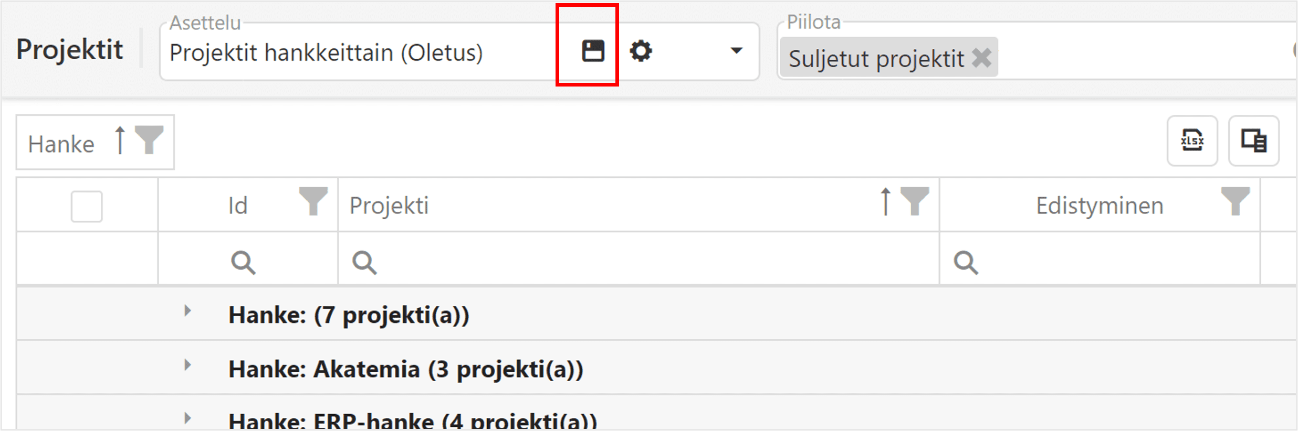
Task: Open the column chooser icon
Action: [x=1253, y=141]
